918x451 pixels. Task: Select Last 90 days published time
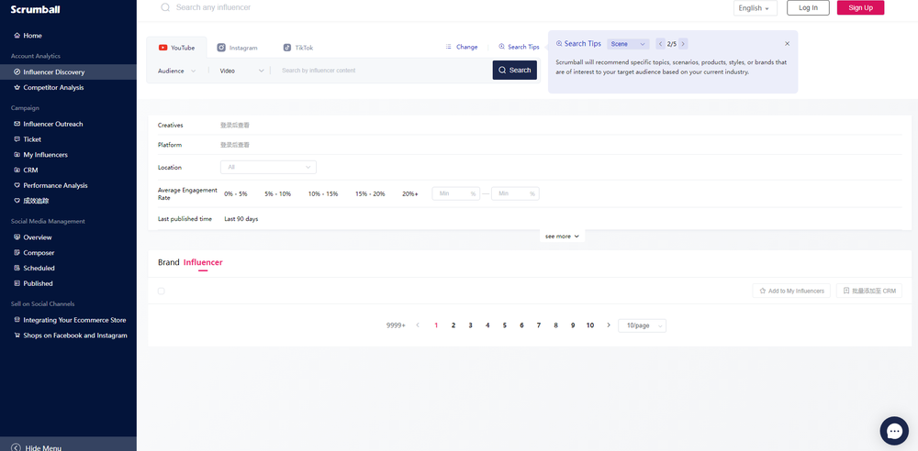point(241,219)
